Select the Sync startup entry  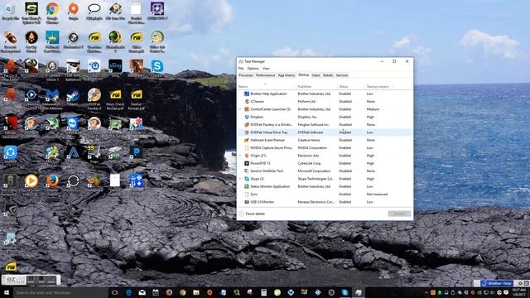point(325,195)
